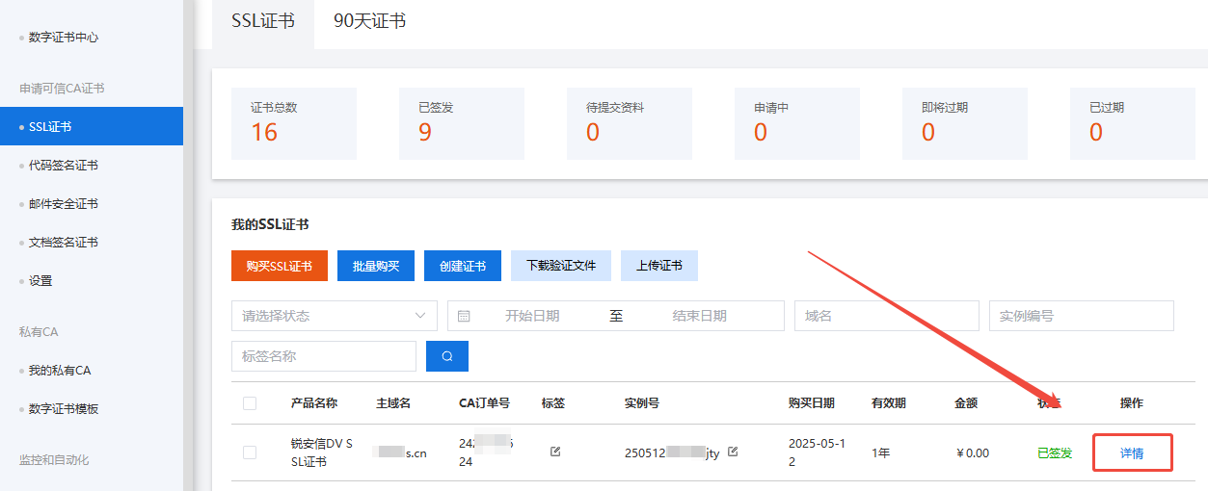Viewport: 1208px width, 491px height.
Task: Click edit icon in the 标签 column
Action: [x=555, y=452]
